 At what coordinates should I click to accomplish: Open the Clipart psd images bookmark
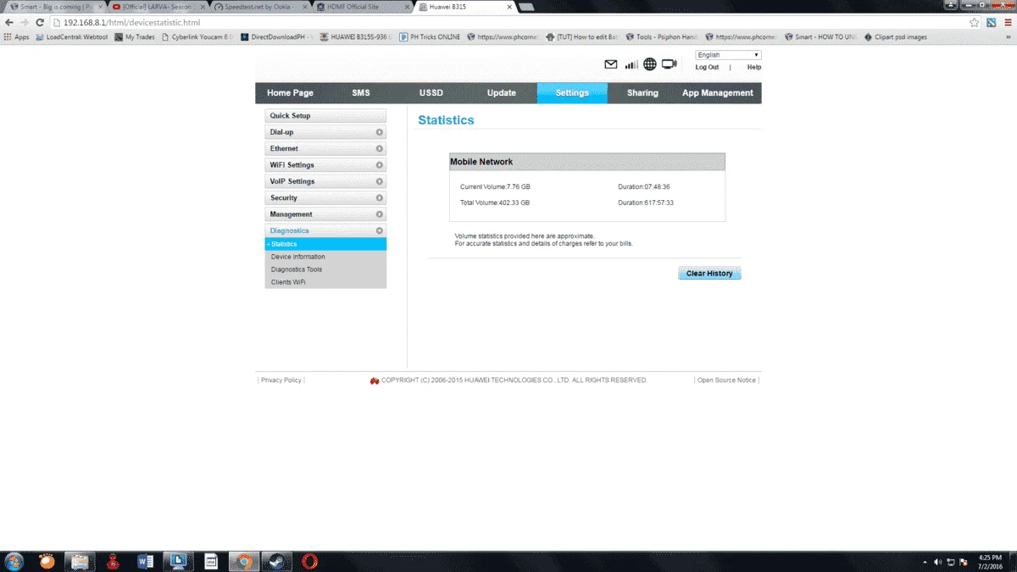(896, 37)
